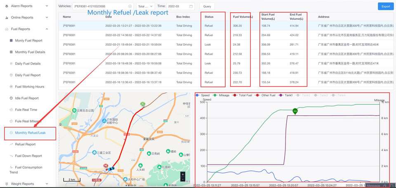Viewport: 396px width, 188px height.
Task: Expand the Alarm Reports section chevron
Action: pos(47,6)
